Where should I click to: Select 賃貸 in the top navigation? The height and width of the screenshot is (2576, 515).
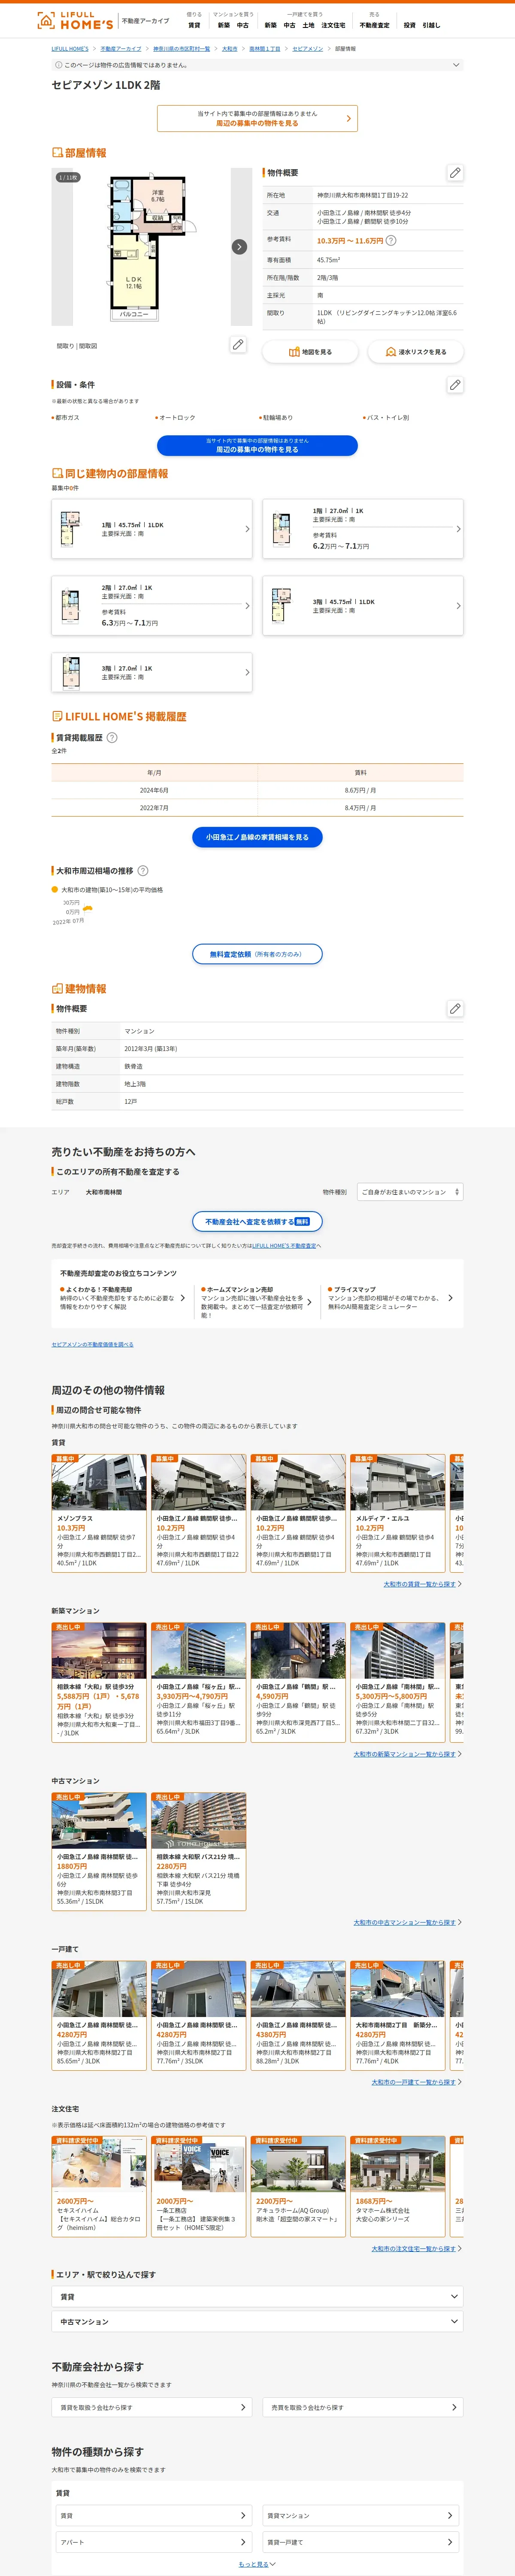tap(194, 25)
